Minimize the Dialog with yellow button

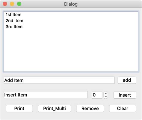click(x=12, y=4)
